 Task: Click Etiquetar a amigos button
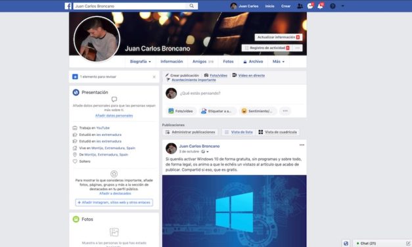point(217,111)
